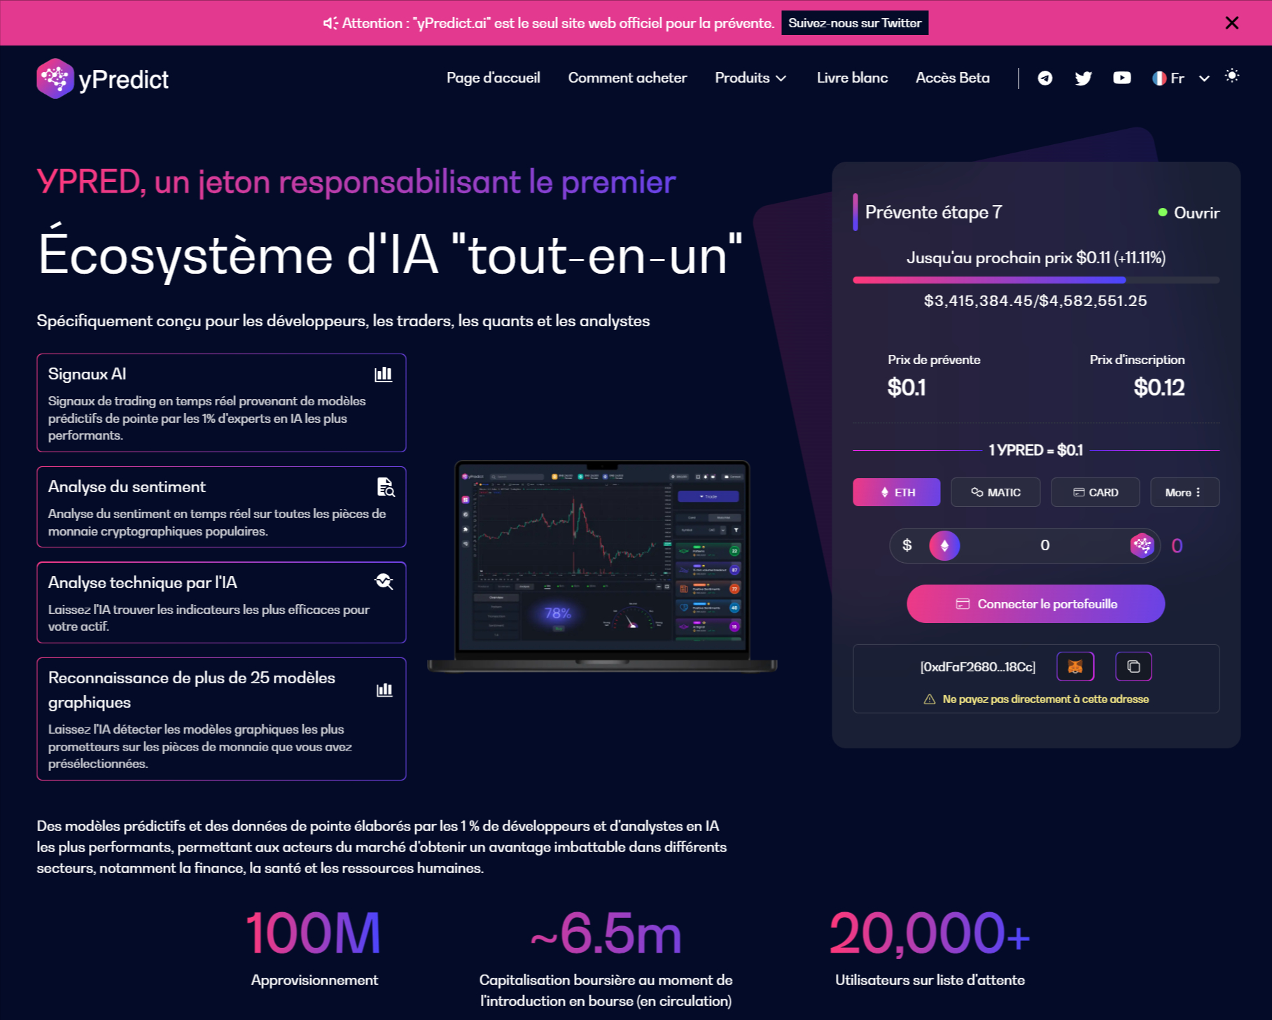The width and height of the screenshot is (1272, 1020).
Task: Click the Prix de prévente $0.1 value
Action: 906,387
